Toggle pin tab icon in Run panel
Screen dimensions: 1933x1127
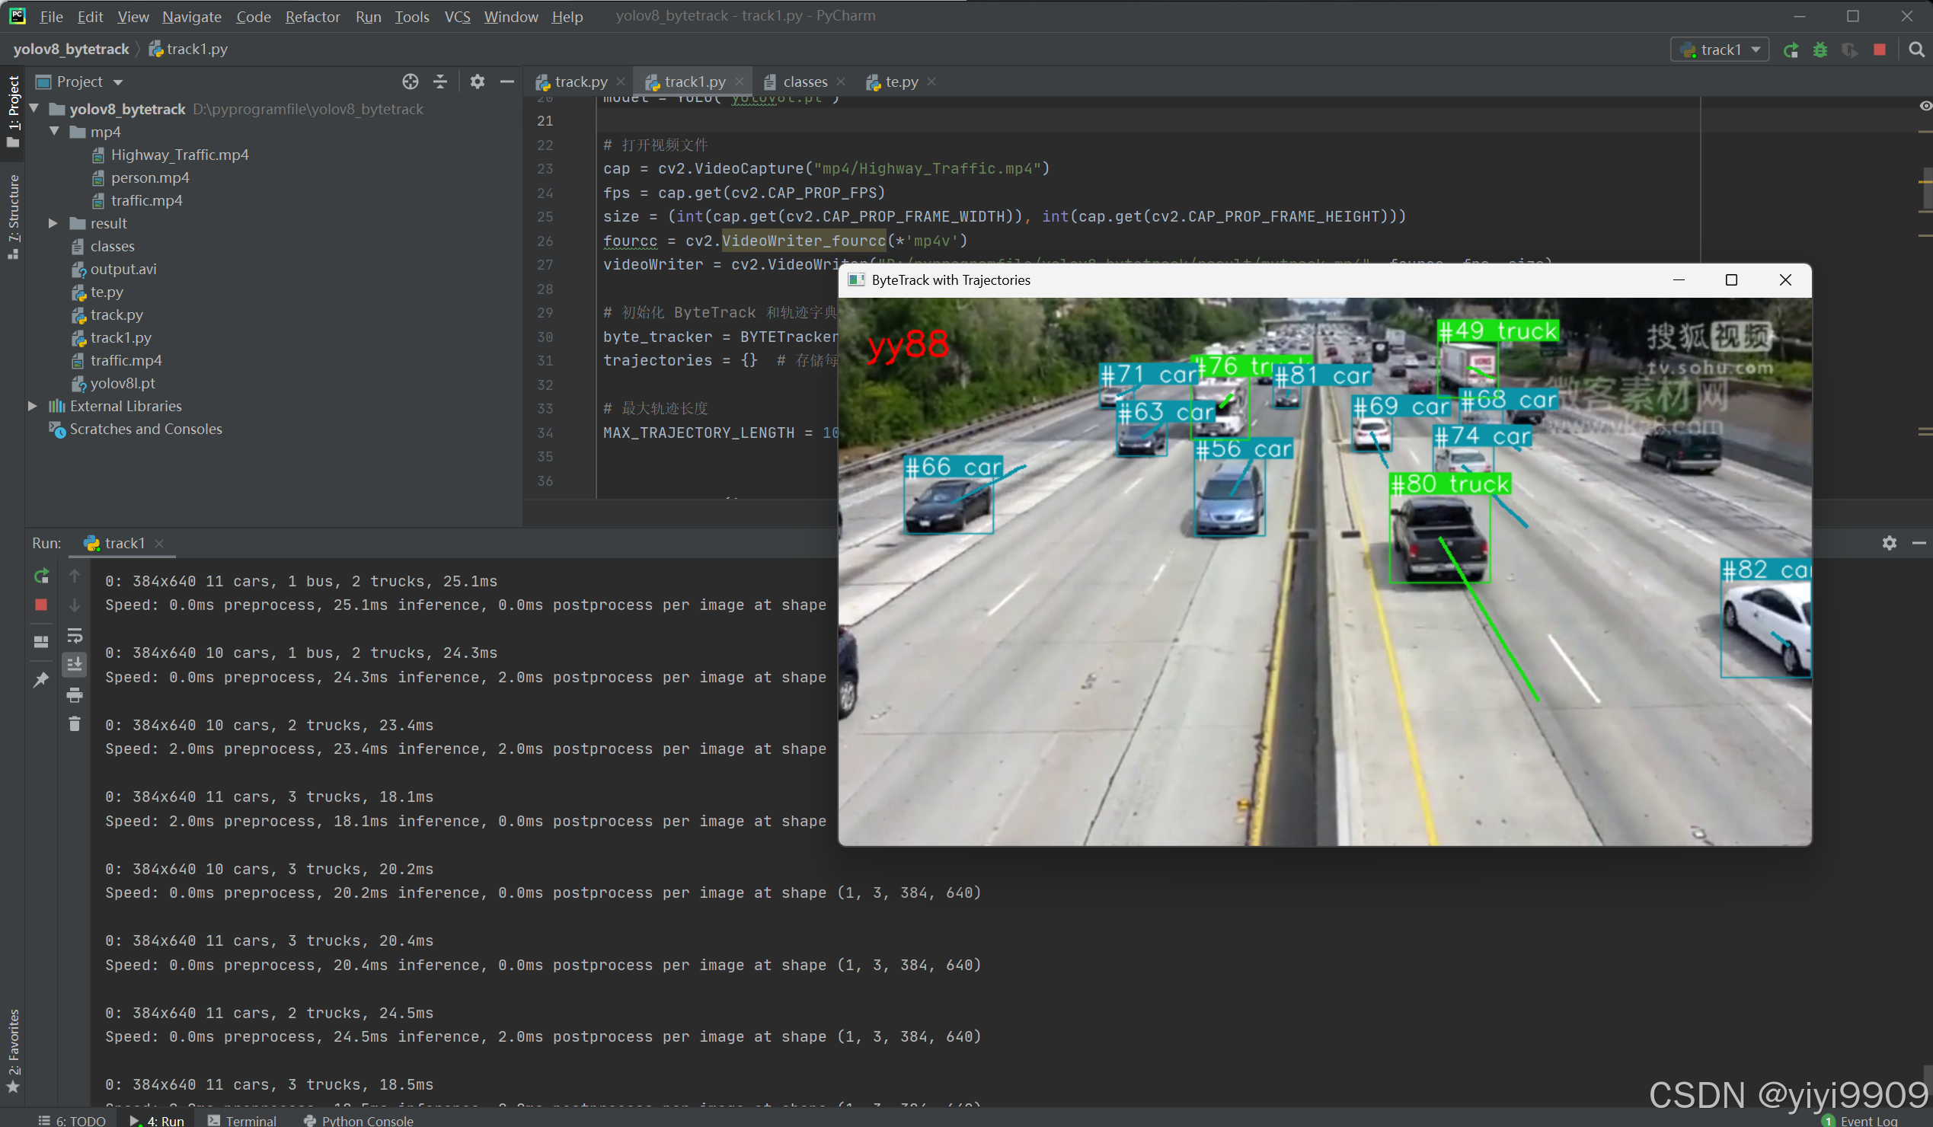point(41,680)
